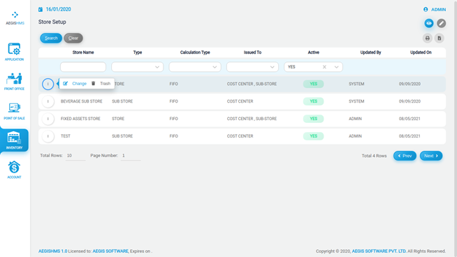Click the Page Number input field
This screenshot has height=257, width=457.
point(131,156)
